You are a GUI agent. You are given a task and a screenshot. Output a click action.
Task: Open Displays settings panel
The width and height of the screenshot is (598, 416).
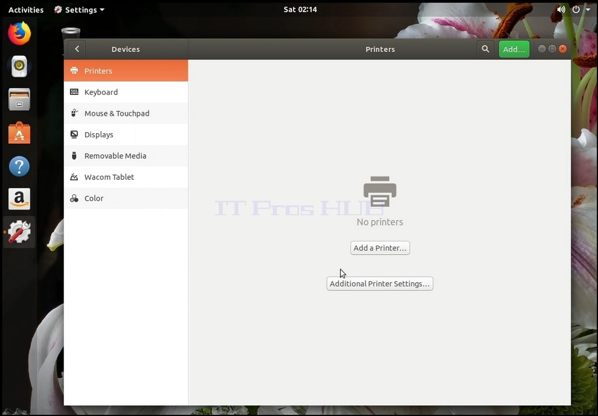126,134
